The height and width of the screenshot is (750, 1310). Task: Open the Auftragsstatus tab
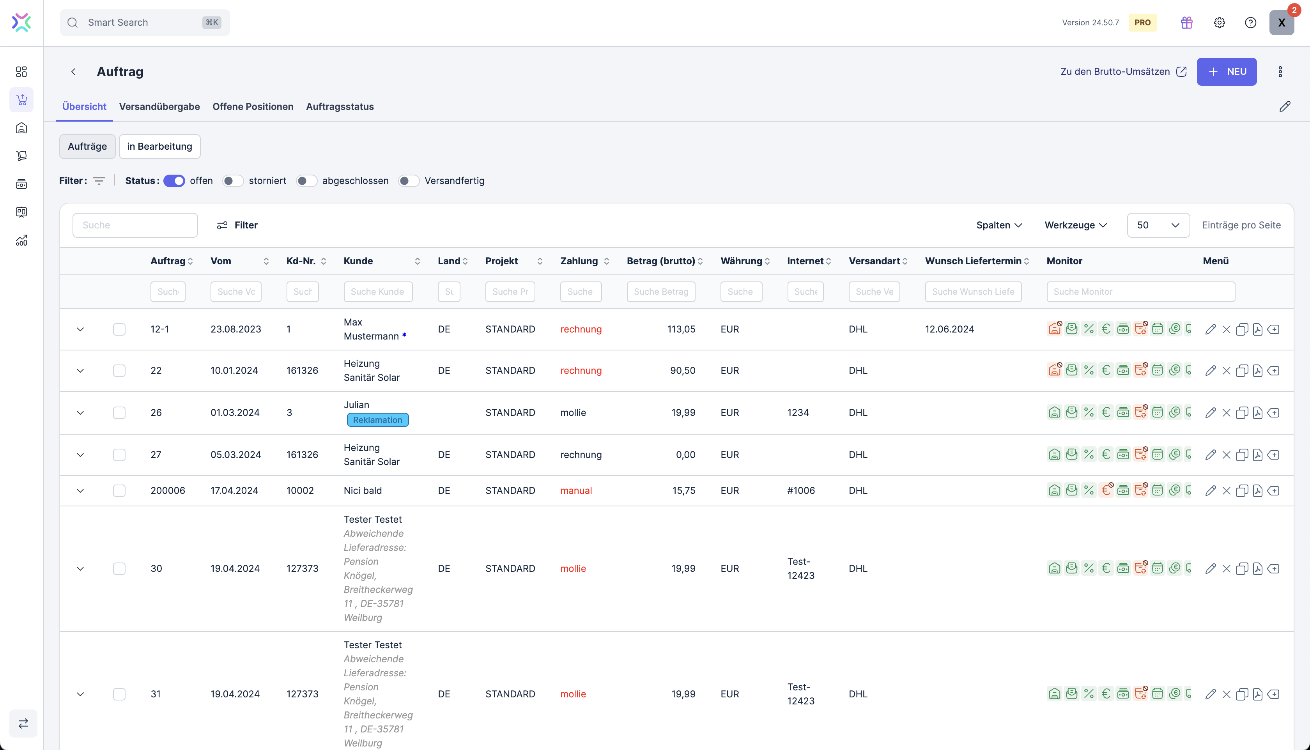340,107
